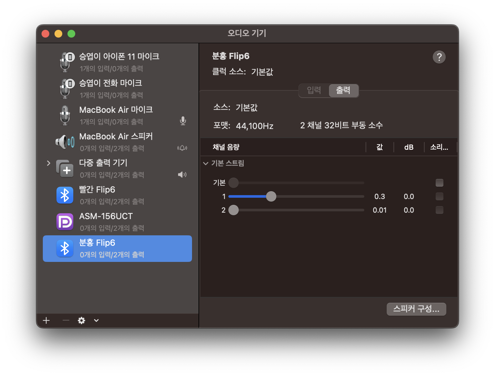Select 빨간 Flip6 device name
Viewport: 495px width, 376px height.
[97, 190]
